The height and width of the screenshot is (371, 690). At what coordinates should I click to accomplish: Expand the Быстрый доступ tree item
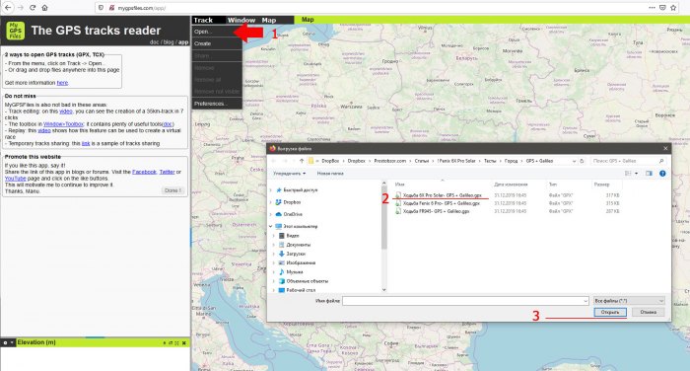coord(271,190)
